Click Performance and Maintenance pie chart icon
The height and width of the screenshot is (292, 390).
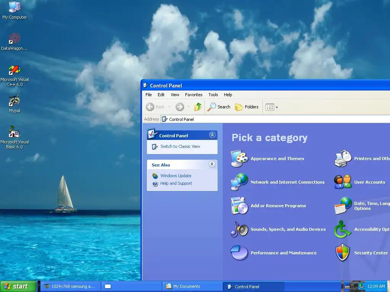[x=239, y=253]
